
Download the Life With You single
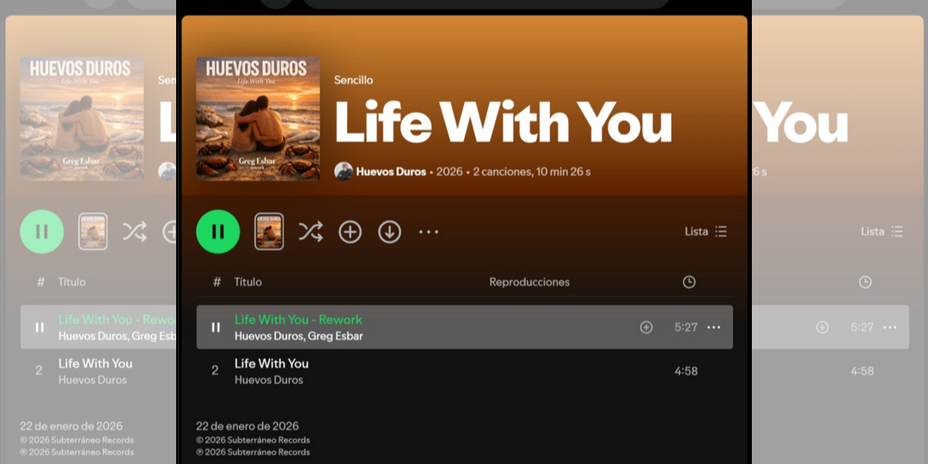389,231
